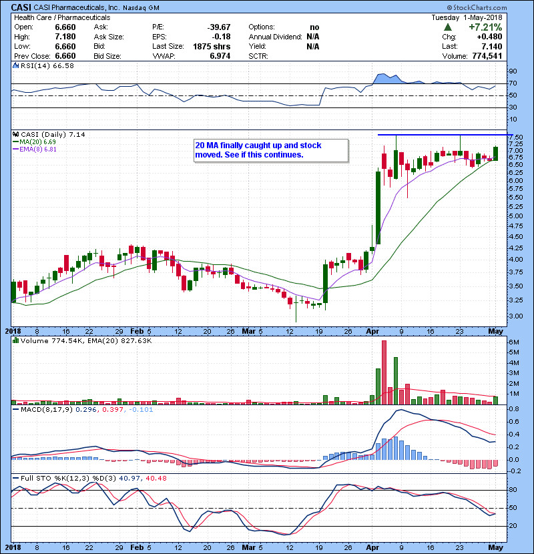Click the MACD histogram value -0.101

141,410
